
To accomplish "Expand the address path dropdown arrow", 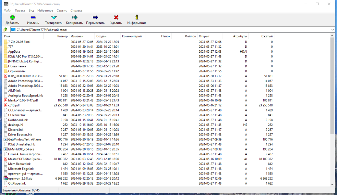I will (x=332, y=30).
